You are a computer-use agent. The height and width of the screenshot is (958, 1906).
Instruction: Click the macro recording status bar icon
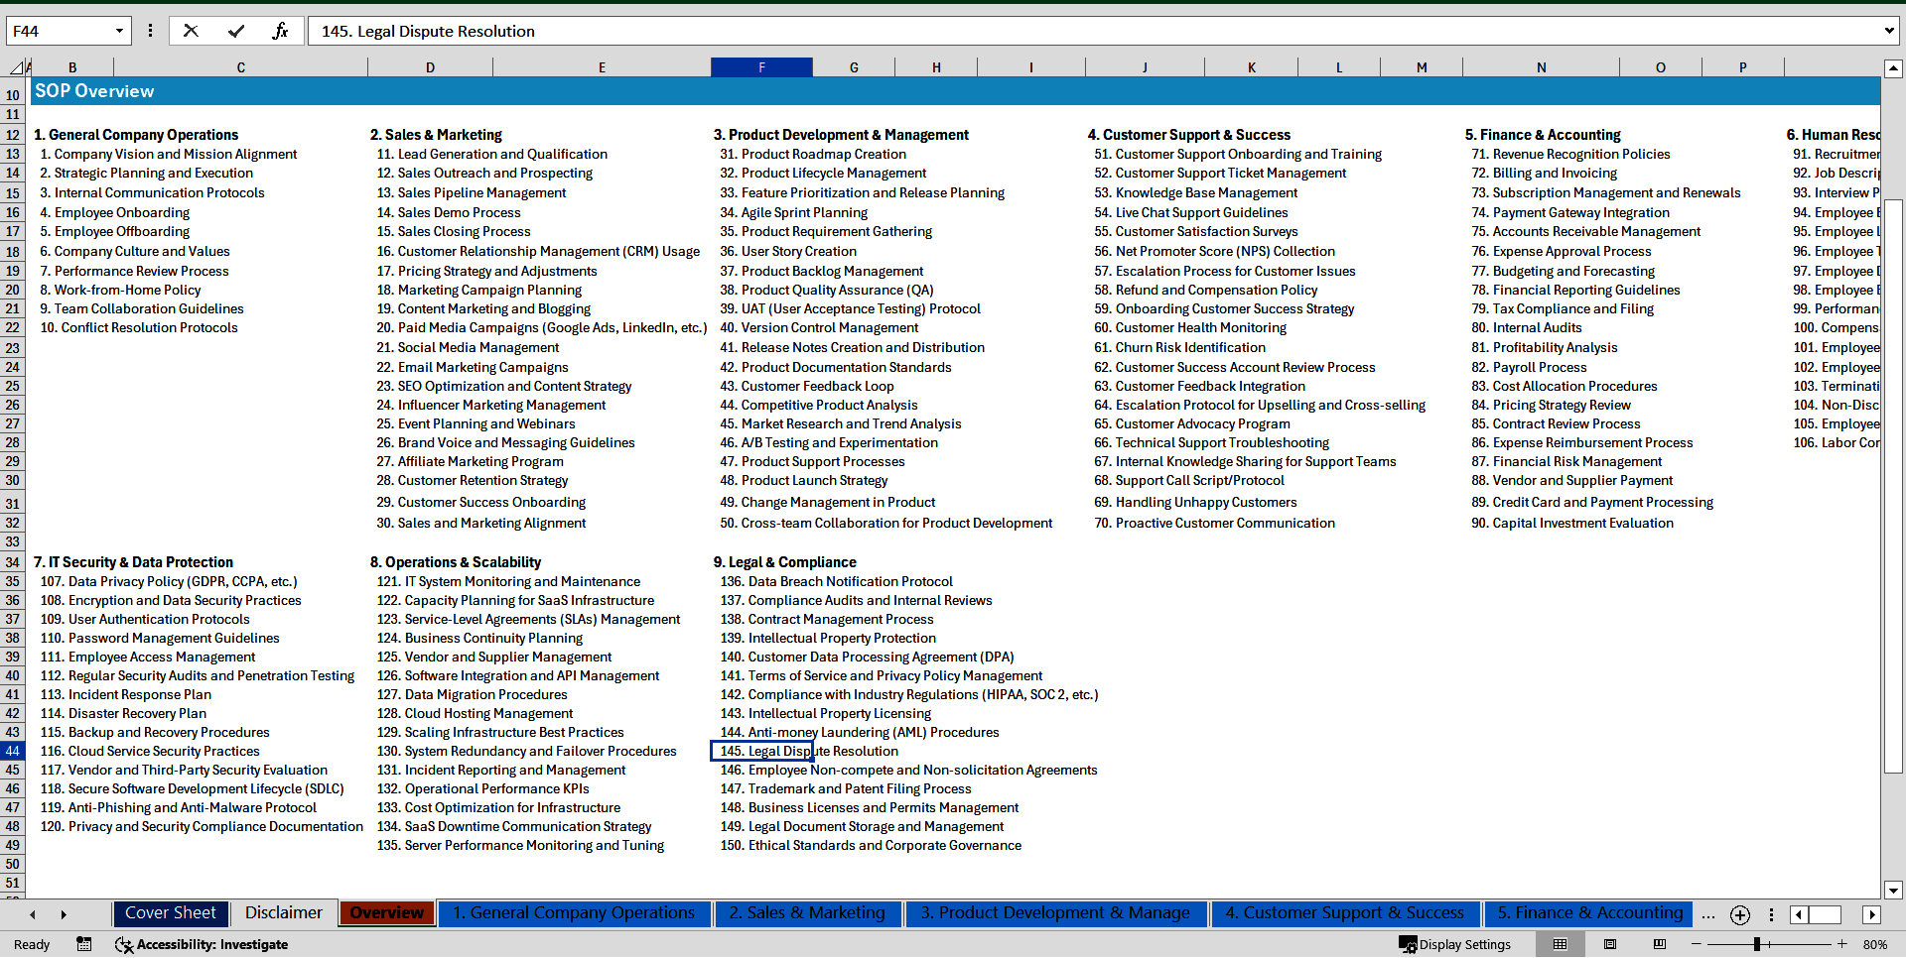tap(84, 944)
